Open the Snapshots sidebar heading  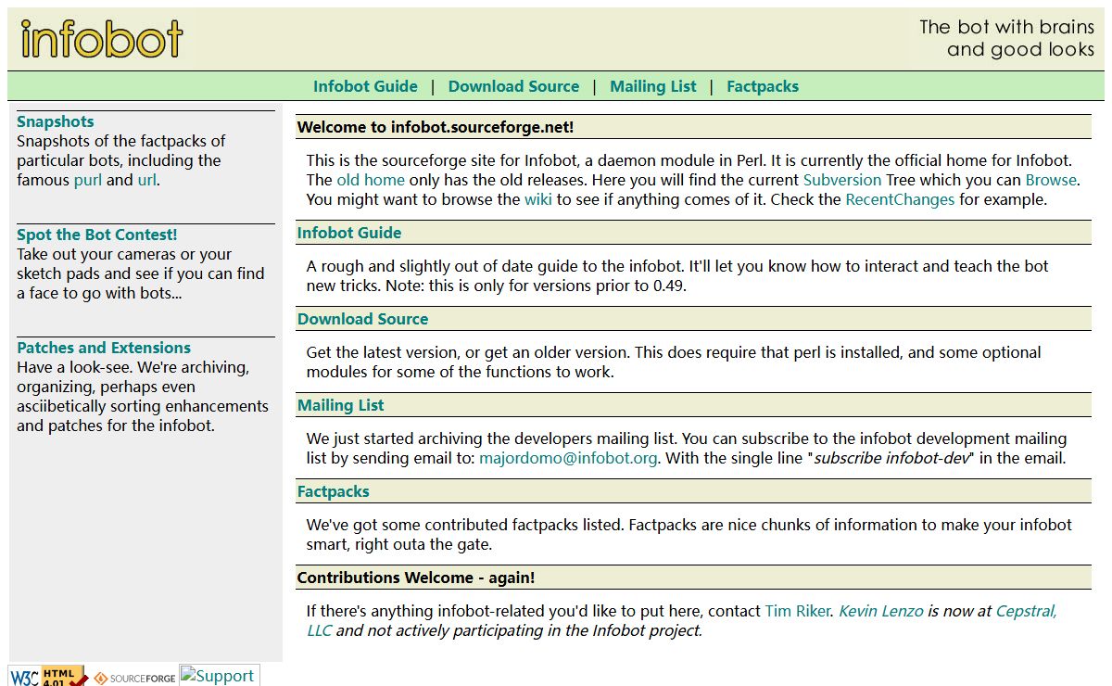pos(55,121)
